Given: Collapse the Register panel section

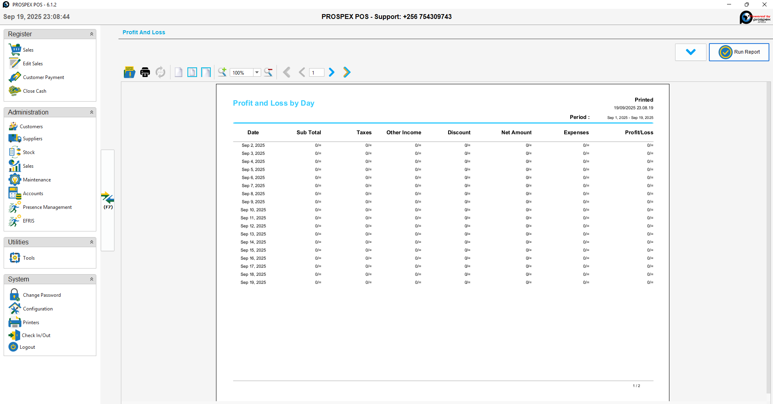Looking at the screenshot, I should point(91,34).
